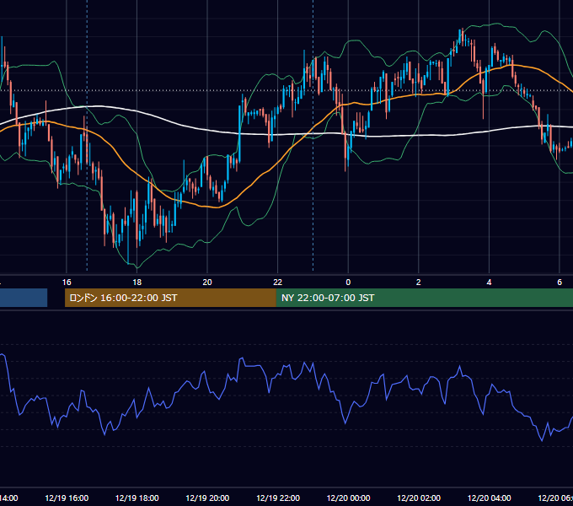The width and height of the screenshot is (573, 506).
Task: Click the '0' midnight label on price chart axis
Action: click(x=348, y=283)
